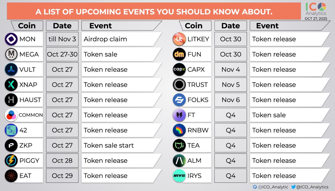This screenshot has width=335, height=191.
Task: Click the Telegram icon in footer
Action: tap(255, 187)
